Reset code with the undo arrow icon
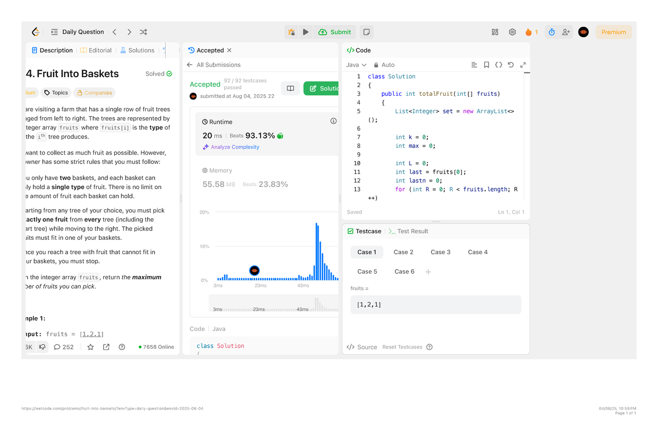 510,65
